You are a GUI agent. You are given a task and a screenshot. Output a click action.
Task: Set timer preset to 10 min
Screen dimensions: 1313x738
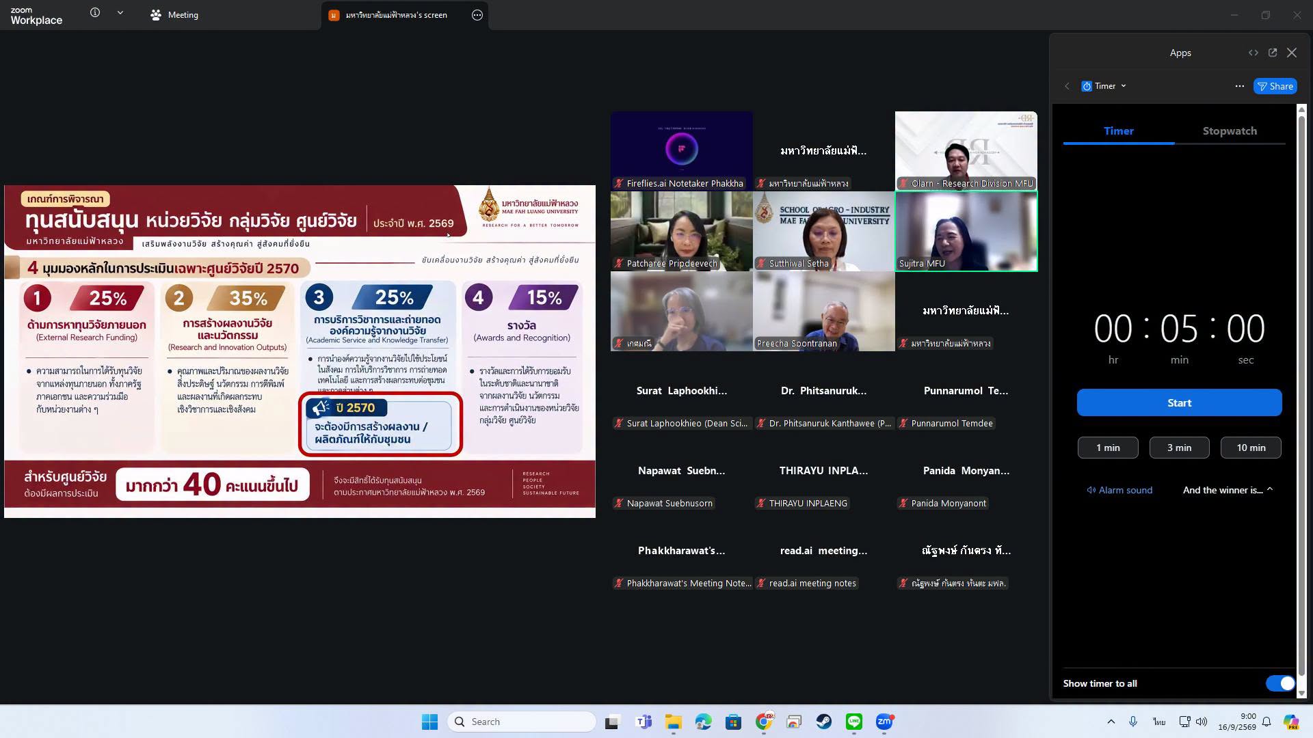pyautogui.click(x=1251, y=448)
